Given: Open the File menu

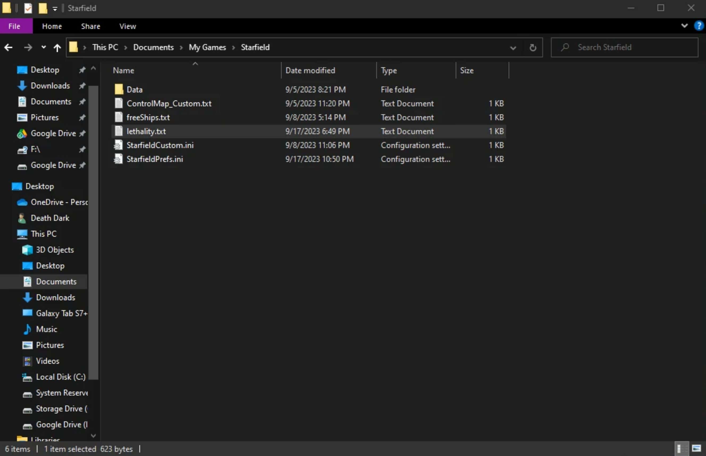Looking at the screenshot, I should coord(14,26).
